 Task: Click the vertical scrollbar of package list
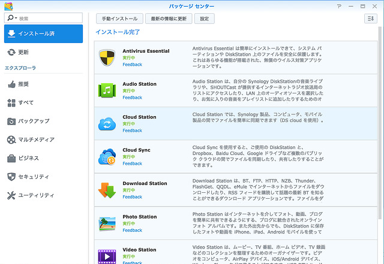click(x=380, y=122)
